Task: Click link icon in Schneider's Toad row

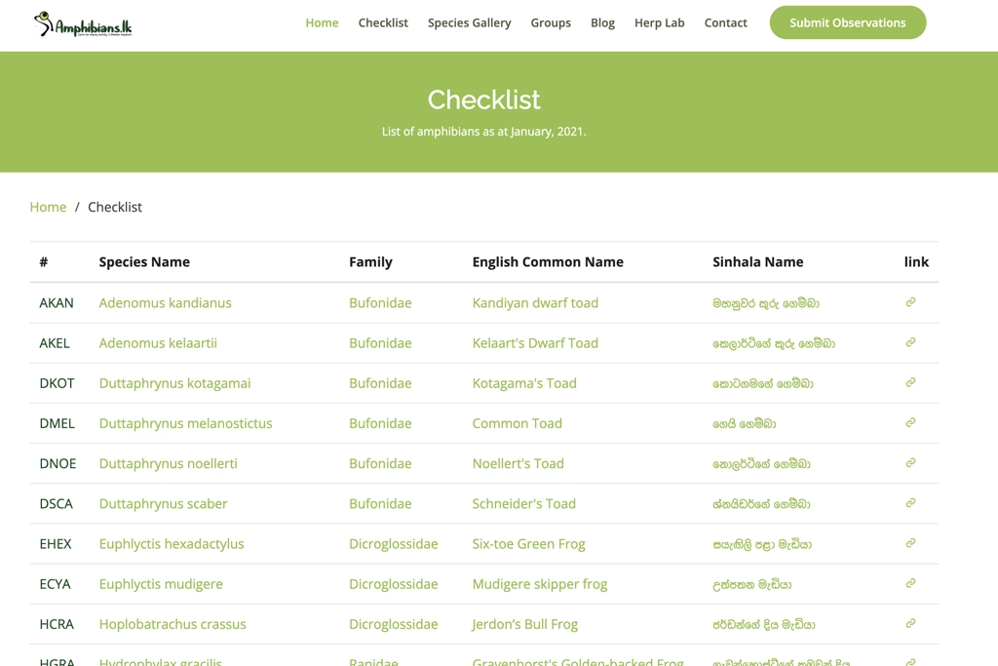Action: tap(910, 503)
